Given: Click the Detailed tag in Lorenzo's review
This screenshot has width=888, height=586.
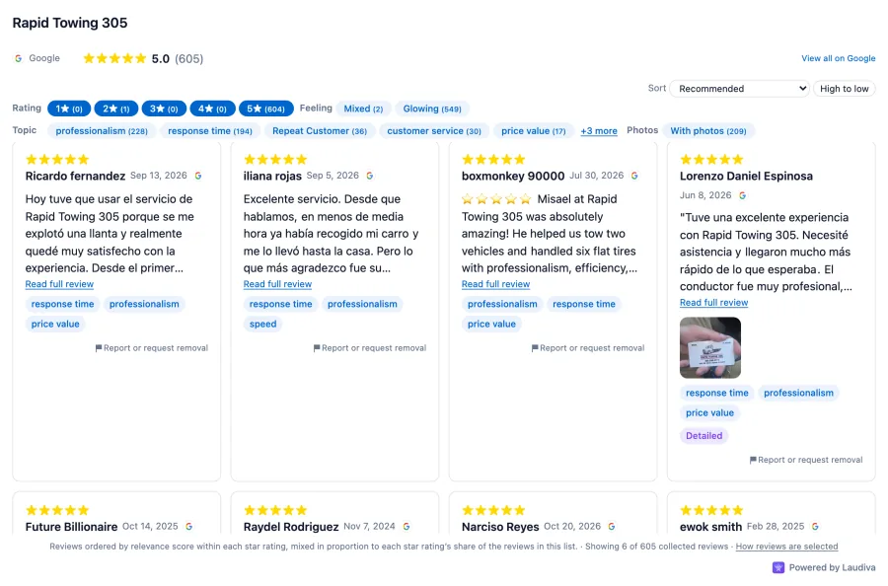Looking at the screenshot, I should [x=703, y=435].
